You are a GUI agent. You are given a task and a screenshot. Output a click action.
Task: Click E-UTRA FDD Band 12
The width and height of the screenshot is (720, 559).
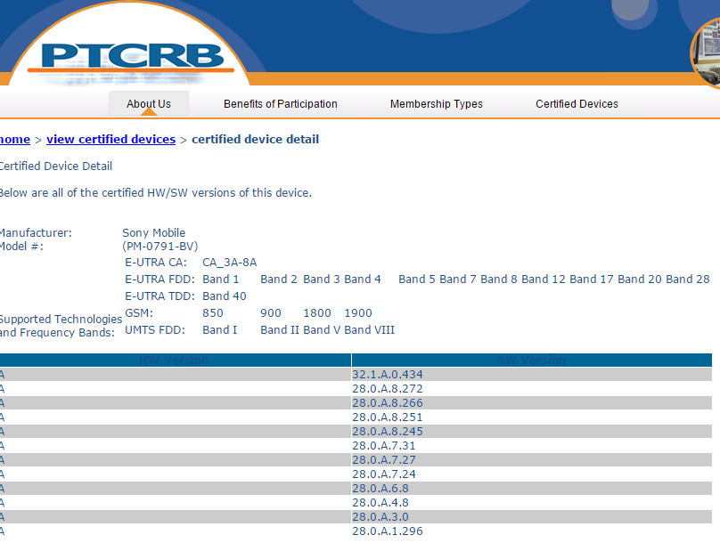(x=544, y=279)
